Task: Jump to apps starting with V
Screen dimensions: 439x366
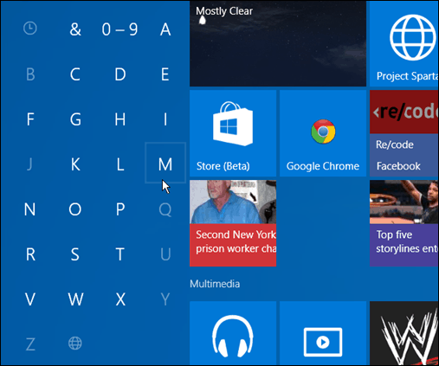Action: [x=30, y=299]
